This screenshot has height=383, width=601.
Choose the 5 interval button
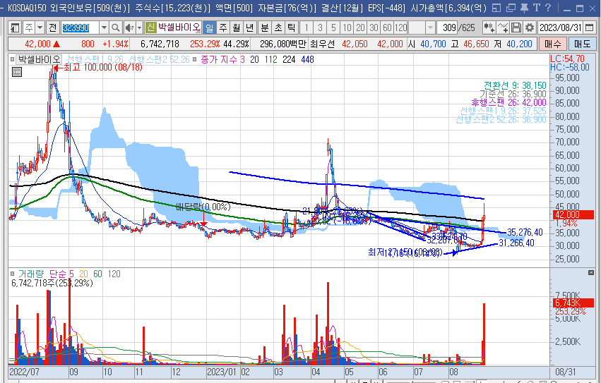333,28
